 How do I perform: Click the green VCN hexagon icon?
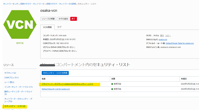click(20, 24)
